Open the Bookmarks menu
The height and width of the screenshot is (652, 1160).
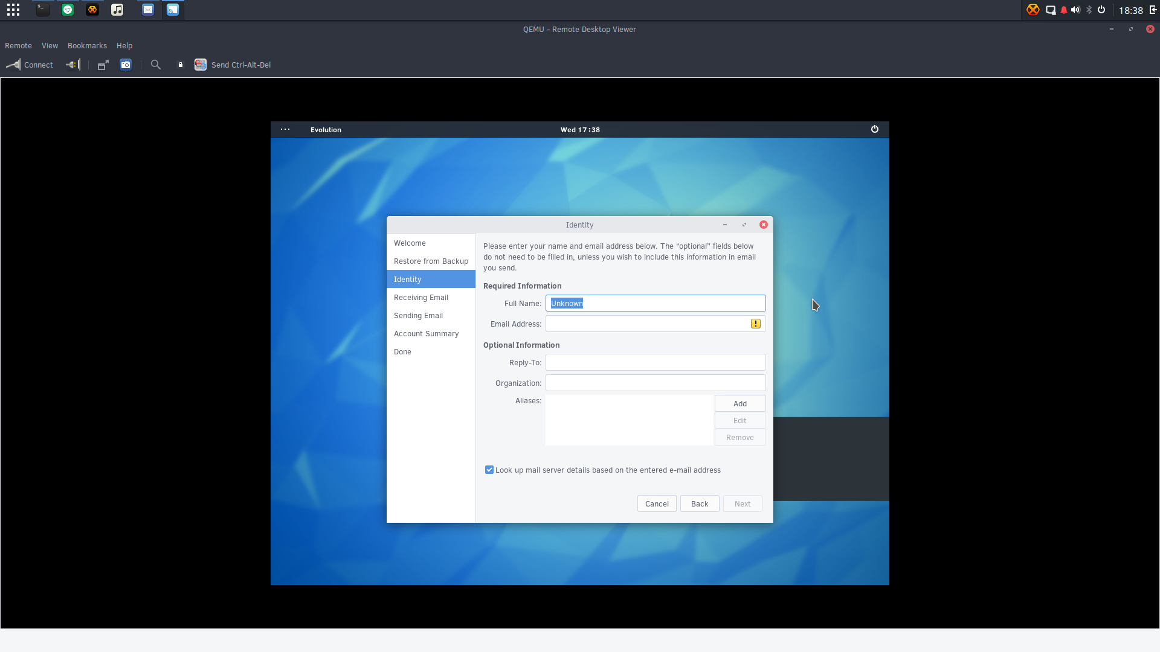[x=87, y=46]
